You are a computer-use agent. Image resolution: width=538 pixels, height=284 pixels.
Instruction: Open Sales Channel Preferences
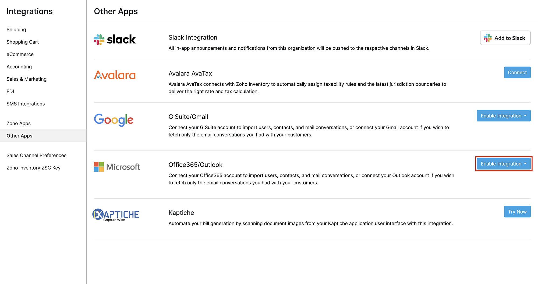tap(36, 155)
